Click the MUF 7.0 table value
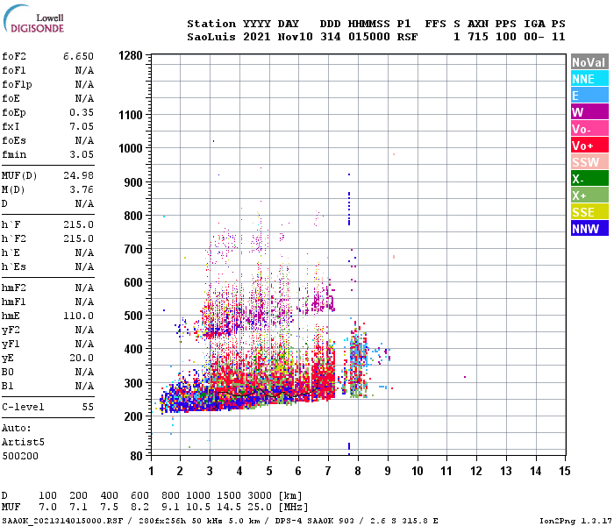The image size is (614, 526). (x=47, y=507)
